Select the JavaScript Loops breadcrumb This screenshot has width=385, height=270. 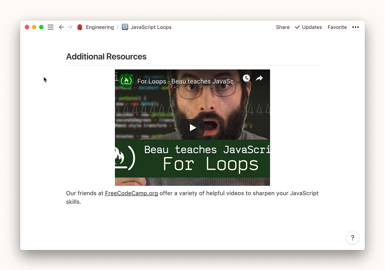pos(151,27)
